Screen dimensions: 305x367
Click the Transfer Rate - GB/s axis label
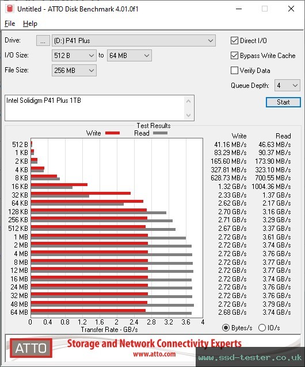point(109,330)
